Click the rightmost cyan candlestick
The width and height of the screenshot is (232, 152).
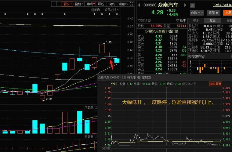click(117, 61)
